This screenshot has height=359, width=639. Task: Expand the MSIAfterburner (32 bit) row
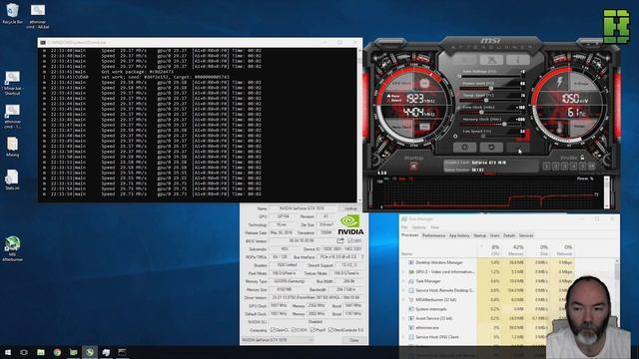click(403, 300)
